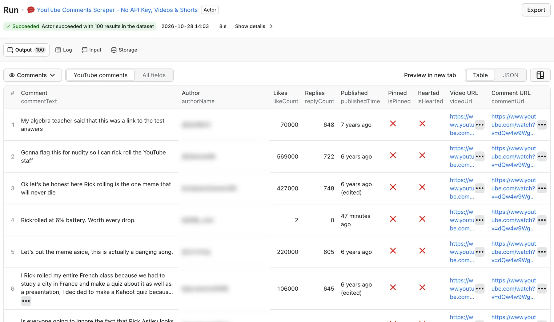Screen dimensions: 554x322
Task: Click the Pinned X mark in row 5
Action: [x=393, y=251]
